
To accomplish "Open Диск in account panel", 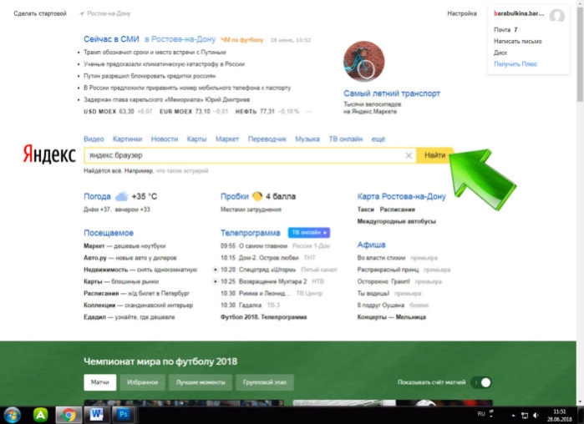I will pos(500,53).
